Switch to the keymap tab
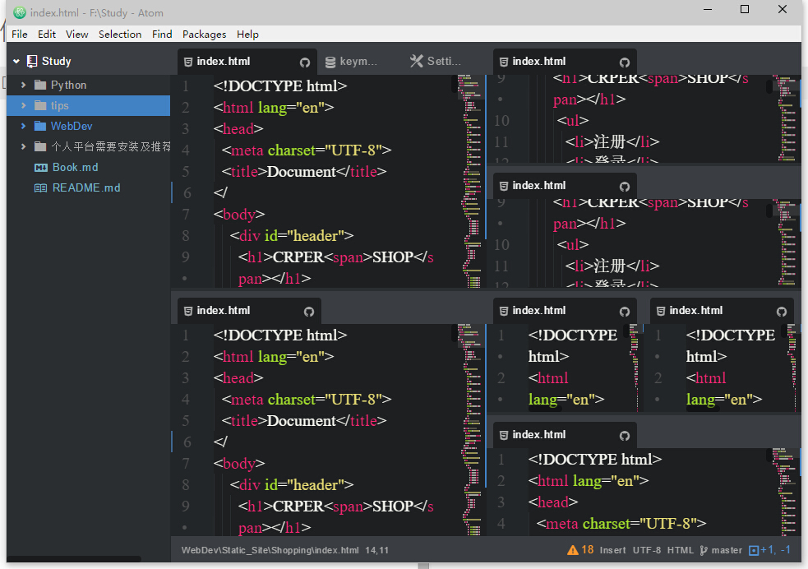 (x=351, y=61)
